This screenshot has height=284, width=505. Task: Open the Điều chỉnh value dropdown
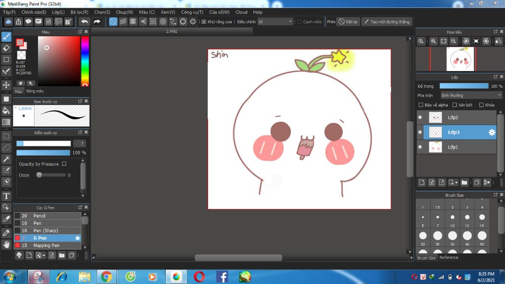(275, 22)
